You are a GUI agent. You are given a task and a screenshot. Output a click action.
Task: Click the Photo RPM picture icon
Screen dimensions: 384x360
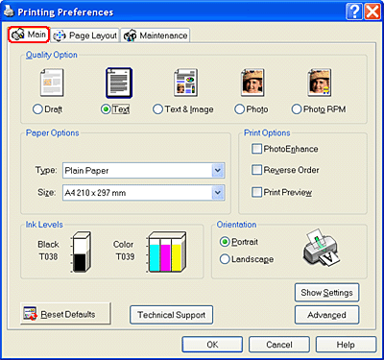pyautogui.click(x=320, y=83)
